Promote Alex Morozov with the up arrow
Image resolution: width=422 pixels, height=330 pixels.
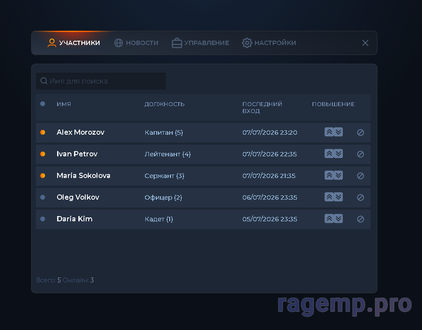(x=329, y=132)
